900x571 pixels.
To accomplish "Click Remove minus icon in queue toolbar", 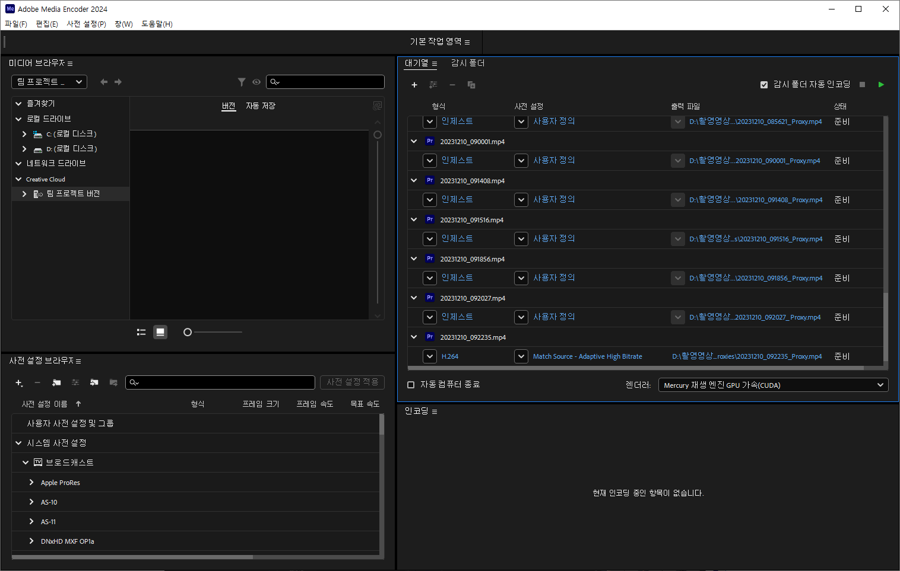I will (x=452, y=85).
